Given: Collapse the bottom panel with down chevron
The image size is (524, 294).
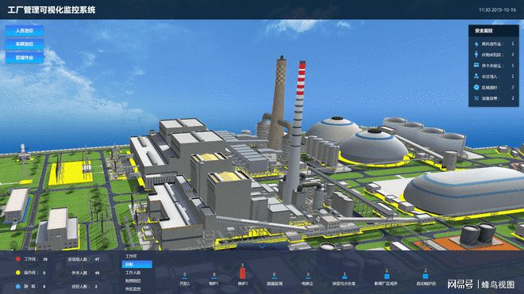Looking at the screenshot, I should 262,246.
